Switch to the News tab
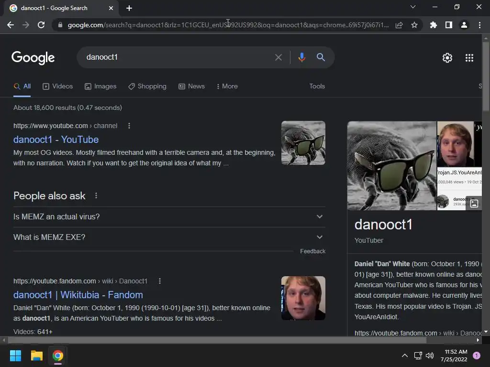This screenshot has width=490, height=367. pos(191,86)
